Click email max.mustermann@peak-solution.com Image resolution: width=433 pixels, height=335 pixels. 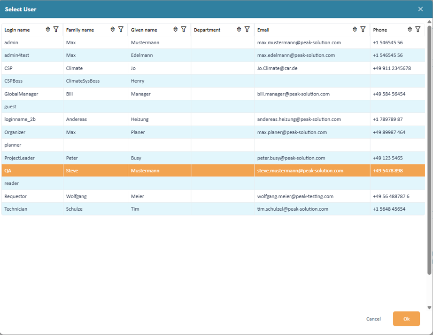299,43
